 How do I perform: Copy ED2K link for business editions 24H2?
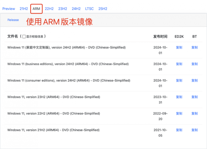pos(179,64)
